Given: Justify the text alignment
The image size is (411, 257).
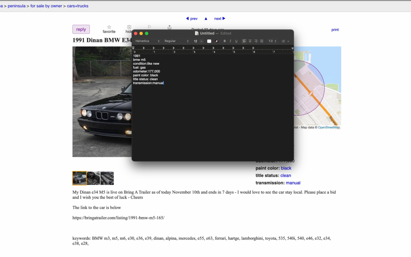Looking at the screenshot, I should pyautogui.click(x=262, y=41).
